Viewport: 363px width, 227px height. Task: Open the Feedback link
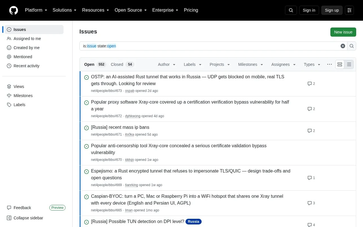point(19,208)
